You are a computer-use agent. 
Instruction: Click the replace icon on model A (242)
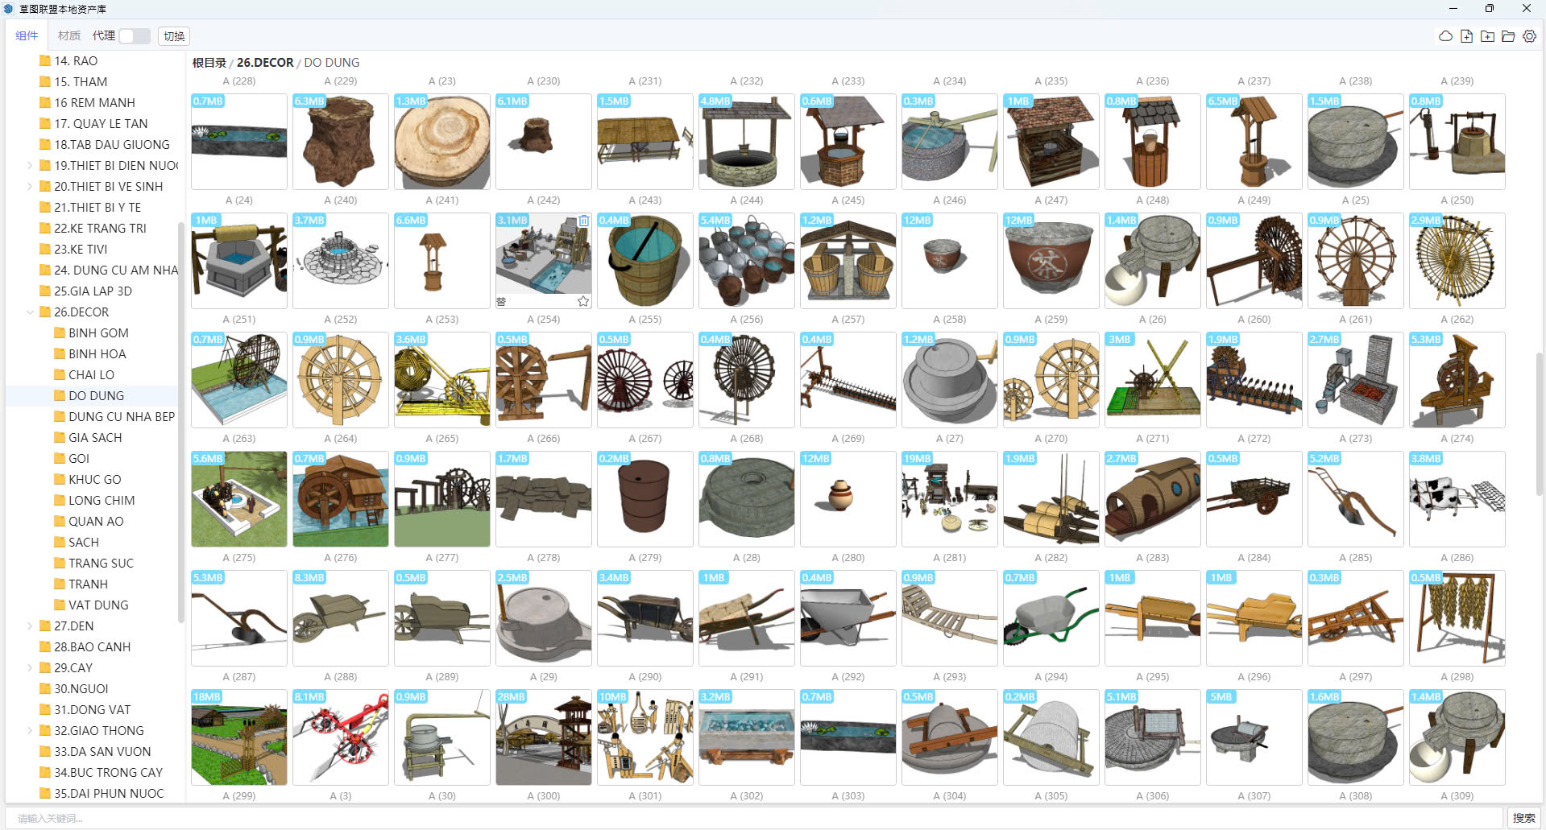[501, 301]
